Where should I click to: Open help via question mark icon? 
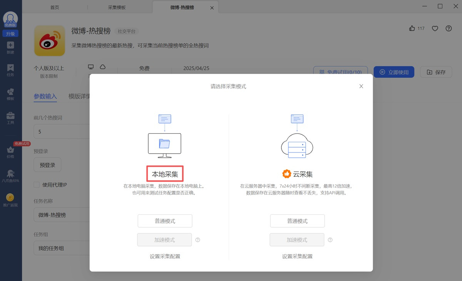click(x=449, y=28)
